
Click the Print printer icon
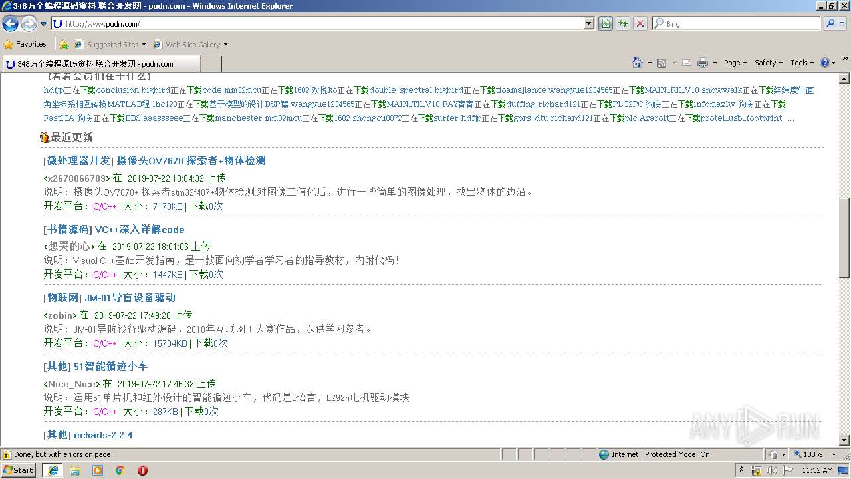click(x=703, y=63)
